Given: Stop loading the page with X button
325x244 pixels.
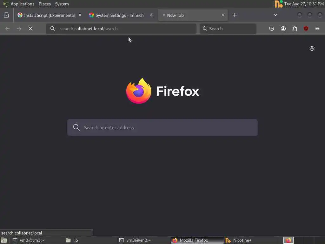Looking at the screenshot, I should pos(30,29).
